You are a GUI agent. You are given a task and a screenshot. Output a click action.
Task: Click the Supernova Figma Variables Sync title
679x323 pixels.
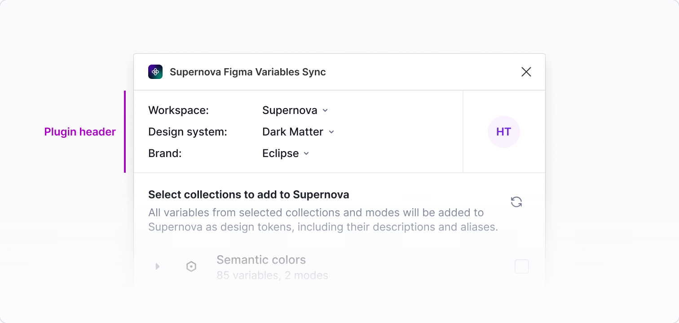pos(247,71)
